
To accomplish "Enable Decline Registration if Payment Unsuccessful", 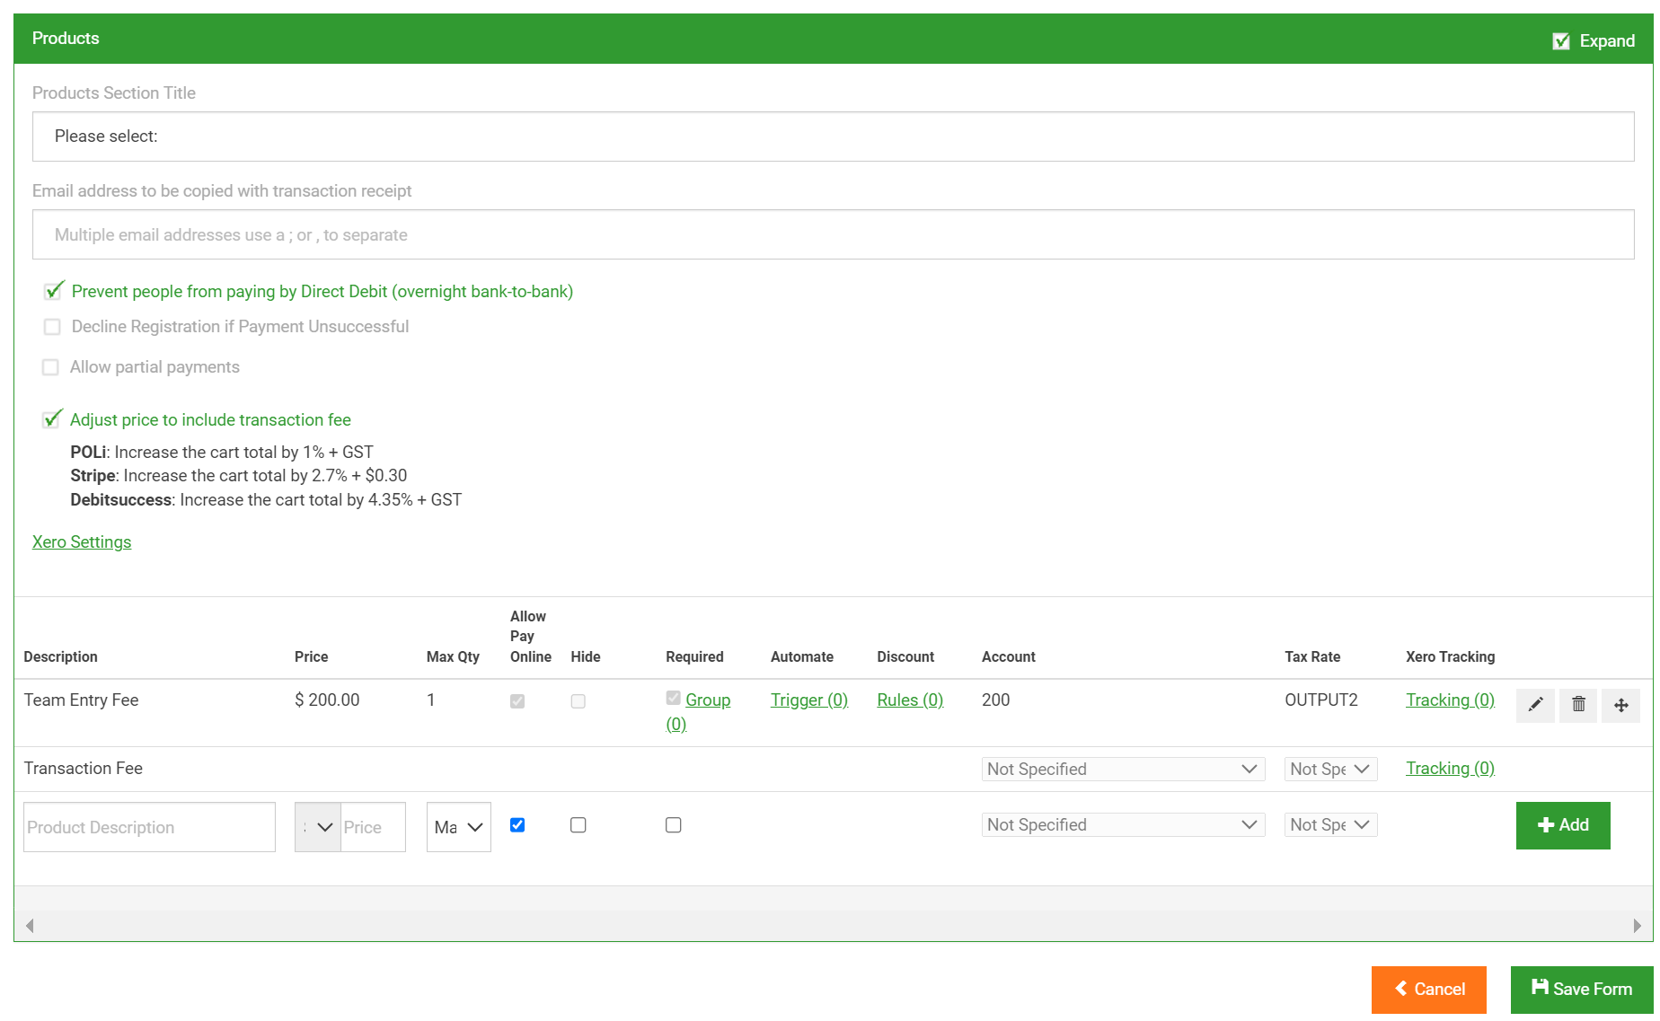I will tap(52, 327).
